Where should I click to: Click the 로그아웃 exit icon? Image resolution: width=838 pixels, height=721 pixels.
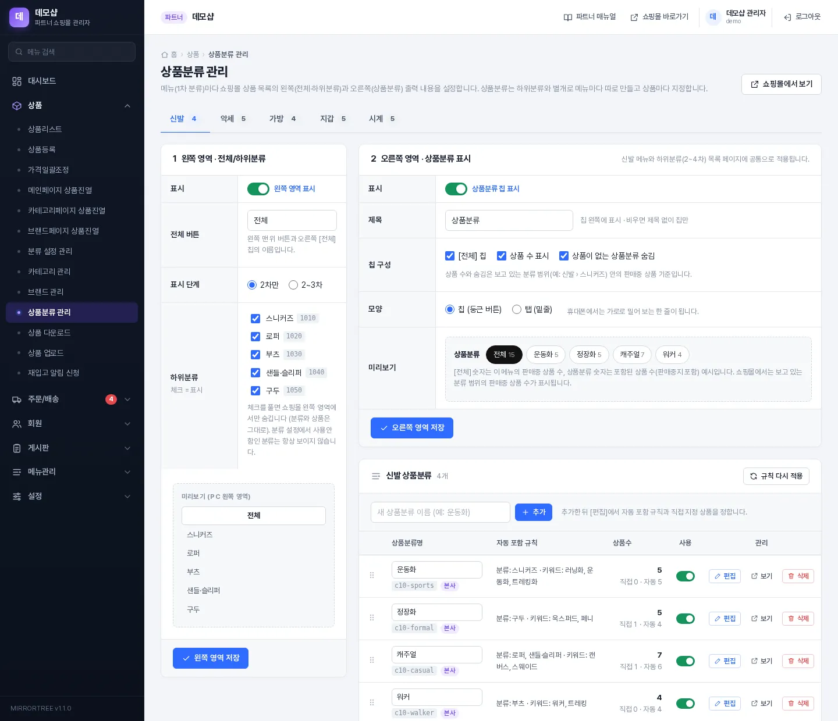(x=787, y=17)
